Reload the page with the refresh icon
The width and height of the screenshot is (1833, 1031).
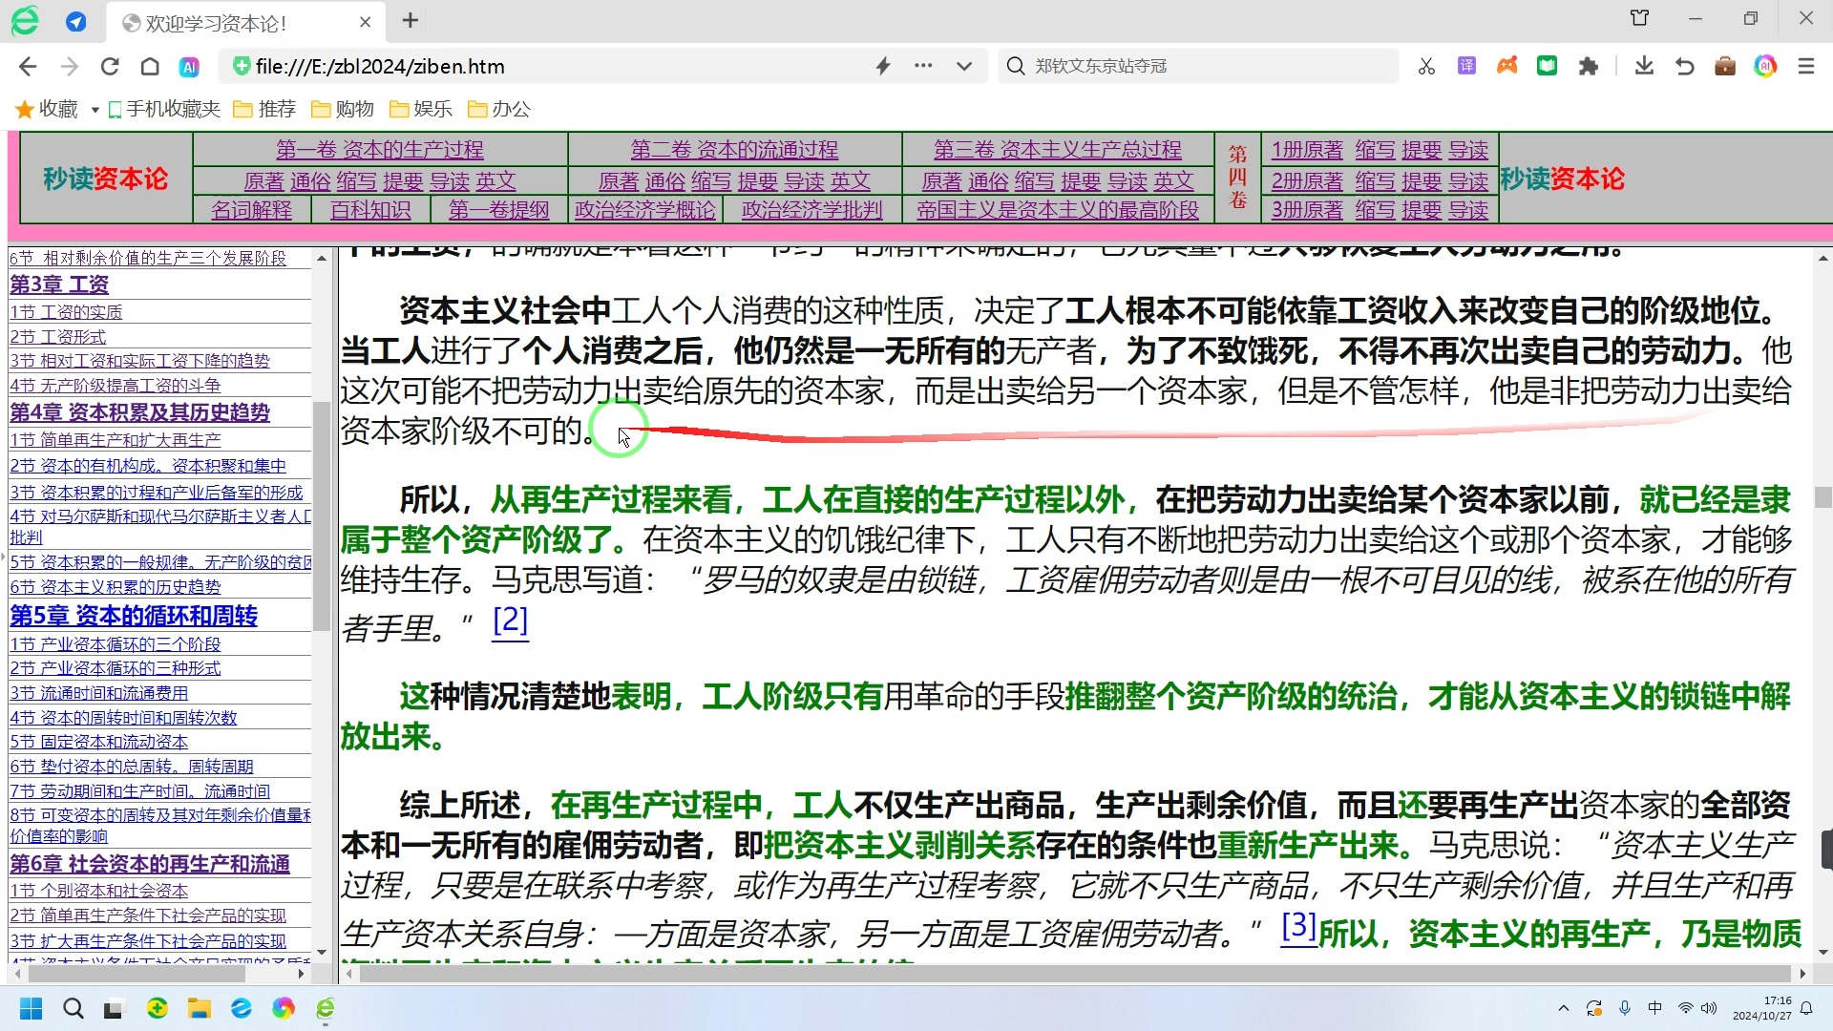(x=110, y=66)
